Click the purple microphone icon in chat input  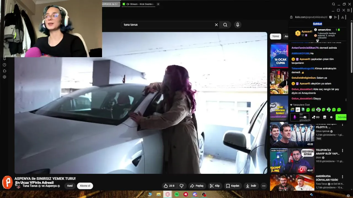295,117
